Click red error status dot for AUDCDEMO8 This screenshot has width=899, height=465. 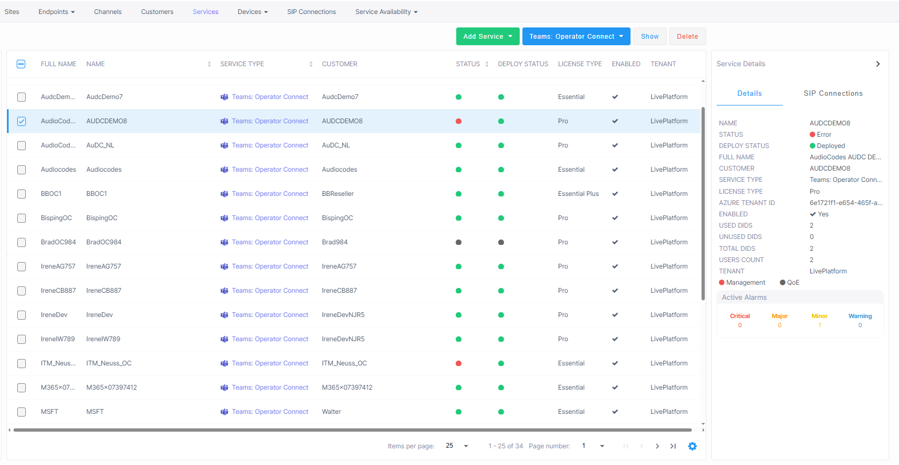tap(458, 121)
